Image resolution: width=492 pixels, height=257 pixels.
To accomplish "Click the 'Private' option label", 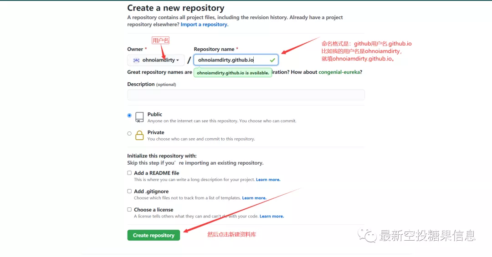I will 156,132.
